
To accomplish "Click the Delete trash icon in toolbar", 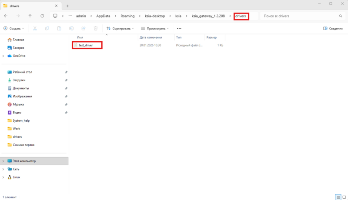I will (x=95, y=28).
